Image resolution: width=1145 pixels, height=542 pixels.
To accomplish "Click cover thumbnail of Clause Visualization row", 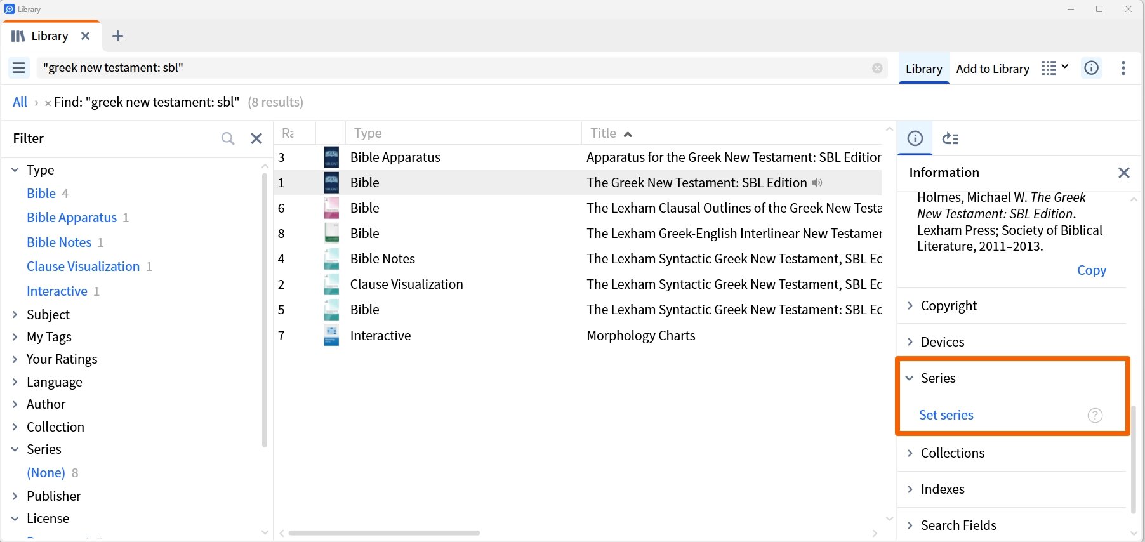I will (x=331, y=284).
